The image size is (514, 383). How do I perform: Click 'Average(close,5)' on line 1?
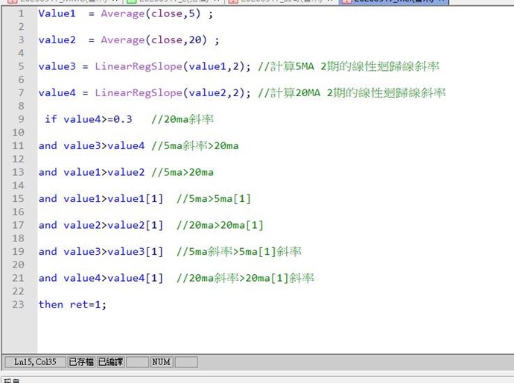click(150, 13)
